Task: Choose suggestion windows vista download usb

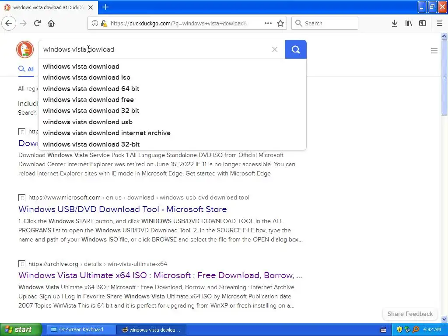Action: tap(172, 122)
